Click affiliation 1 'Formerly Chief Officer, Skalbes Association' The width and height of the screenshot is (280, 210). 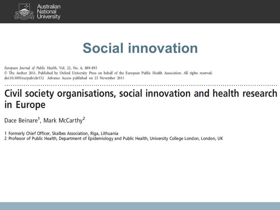point(61,133)
